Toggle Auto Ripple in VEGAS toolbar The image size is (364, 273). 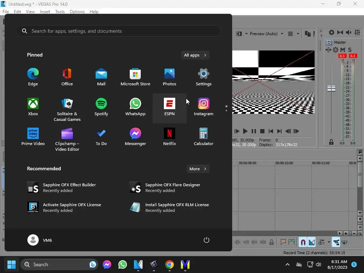(321, 242)
